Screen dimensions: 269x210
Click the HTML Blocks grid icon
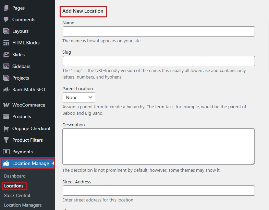[x=6, y=43]
